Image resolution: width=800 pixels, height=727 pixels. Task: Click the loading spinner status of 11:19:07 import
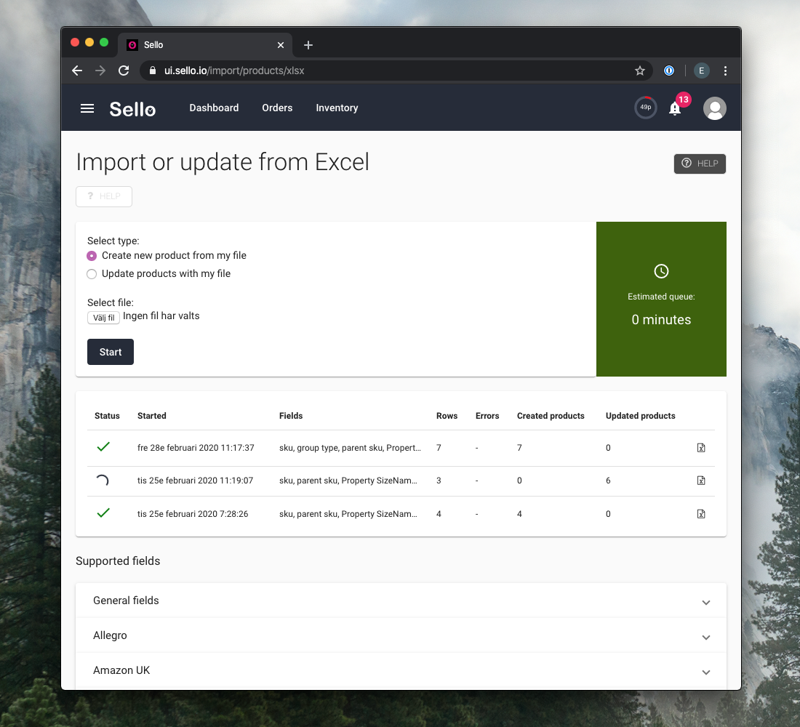pos(103,481)
